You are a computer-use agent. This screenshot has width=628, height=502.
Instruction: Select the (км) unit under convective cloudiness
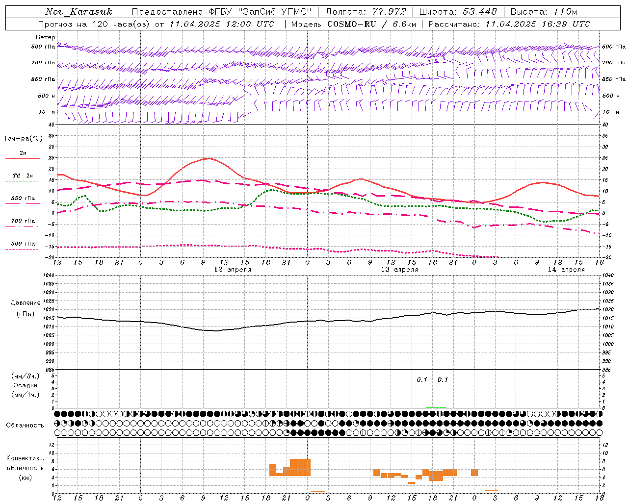coord(26,477)
